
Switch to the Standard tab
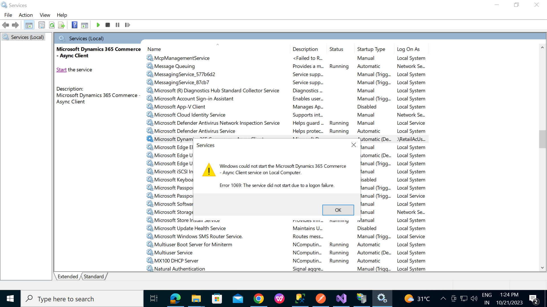(94, 276)
